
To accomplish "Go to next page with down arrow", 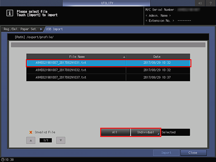I will (x=61, y=140).
